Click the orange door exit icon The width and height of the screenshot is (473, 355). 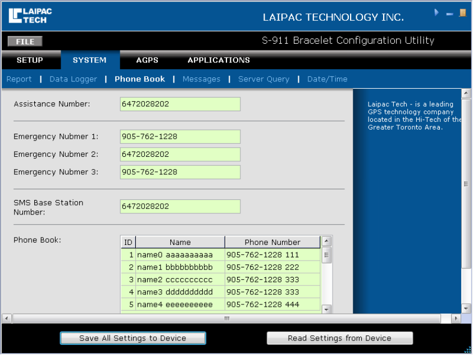(x=462, y=13)
